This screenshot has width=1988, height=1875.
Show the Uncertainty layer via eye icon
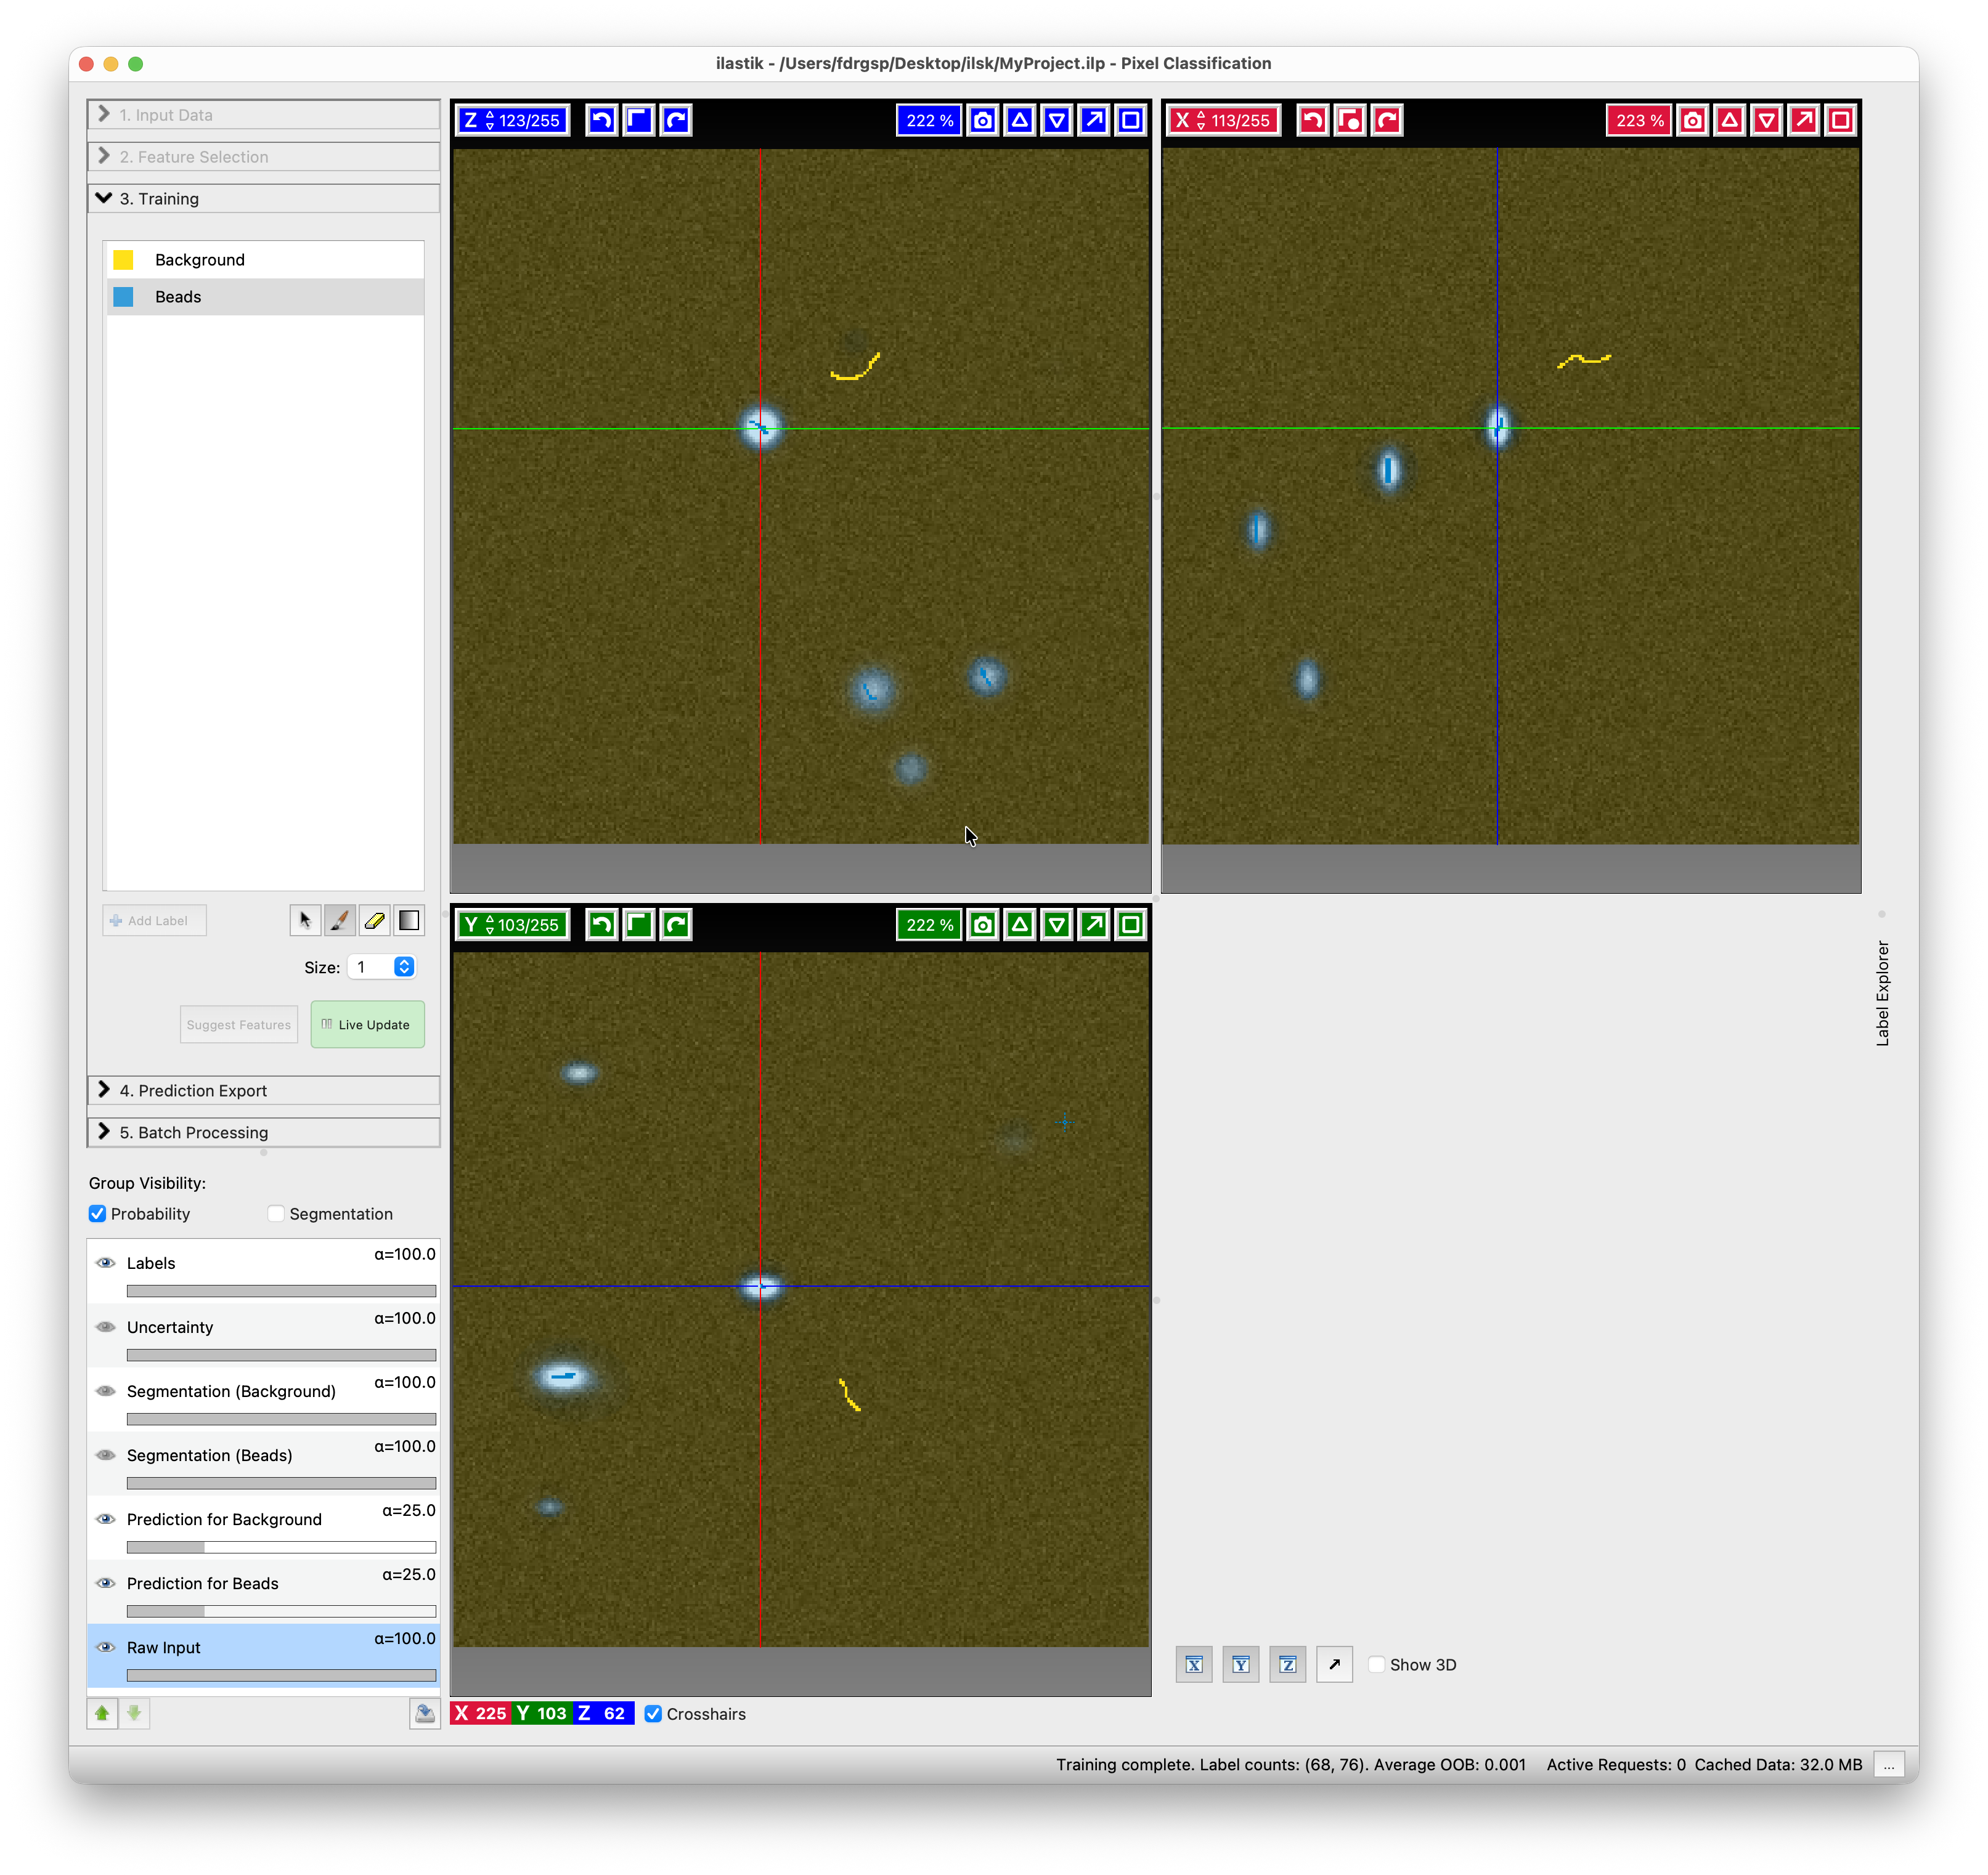(105, 1326)
